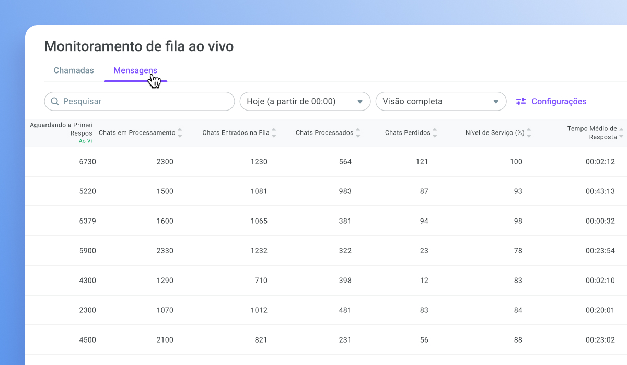
Task: Click the row with 821 chats in queue
Action: [x=326, y=340]
